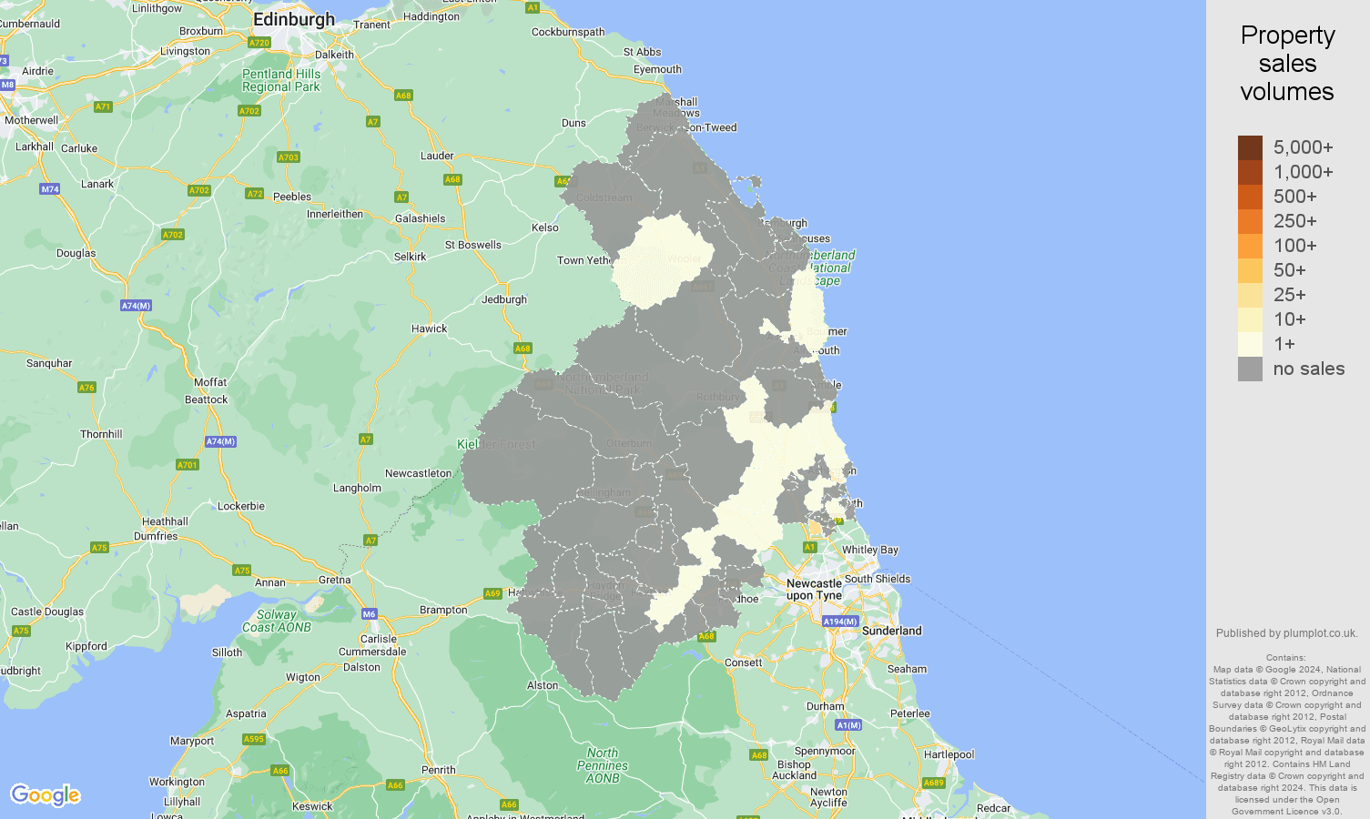Click the A720 road shield near Edinburgh
Image resolution: width=1370 pixels, height=819 pixels.
click(x=259, y=43)
